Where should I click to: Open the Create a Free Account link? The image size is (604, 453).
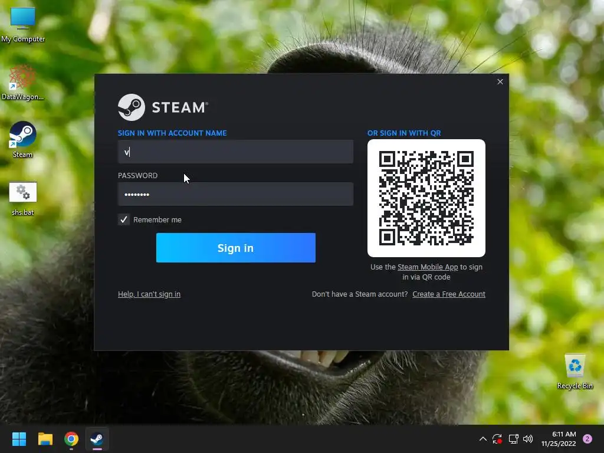[x=449, y=294]
